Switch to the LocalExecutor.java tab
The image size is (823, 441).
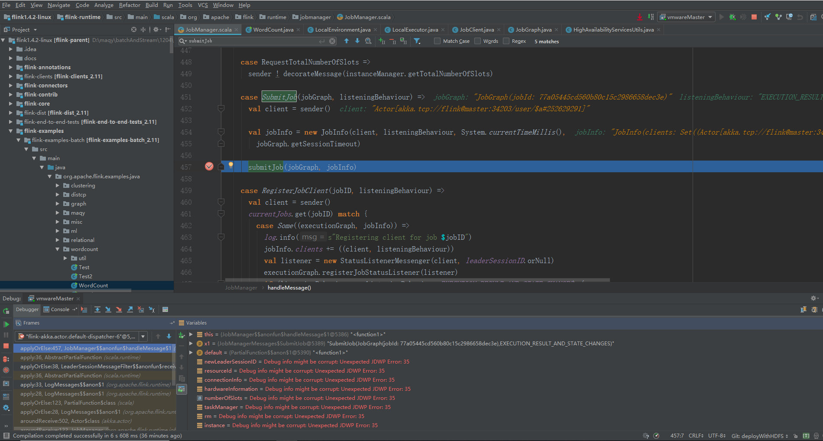click(x=415, y=29)
